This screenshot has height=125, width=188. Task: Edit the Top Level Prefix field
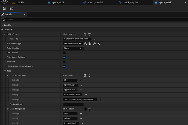pos(73,105)
